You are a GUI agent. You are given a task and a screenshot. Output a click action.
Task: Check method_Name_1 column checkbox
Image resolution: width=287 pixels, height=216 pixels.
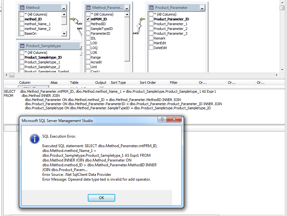(x=22, y=24)
